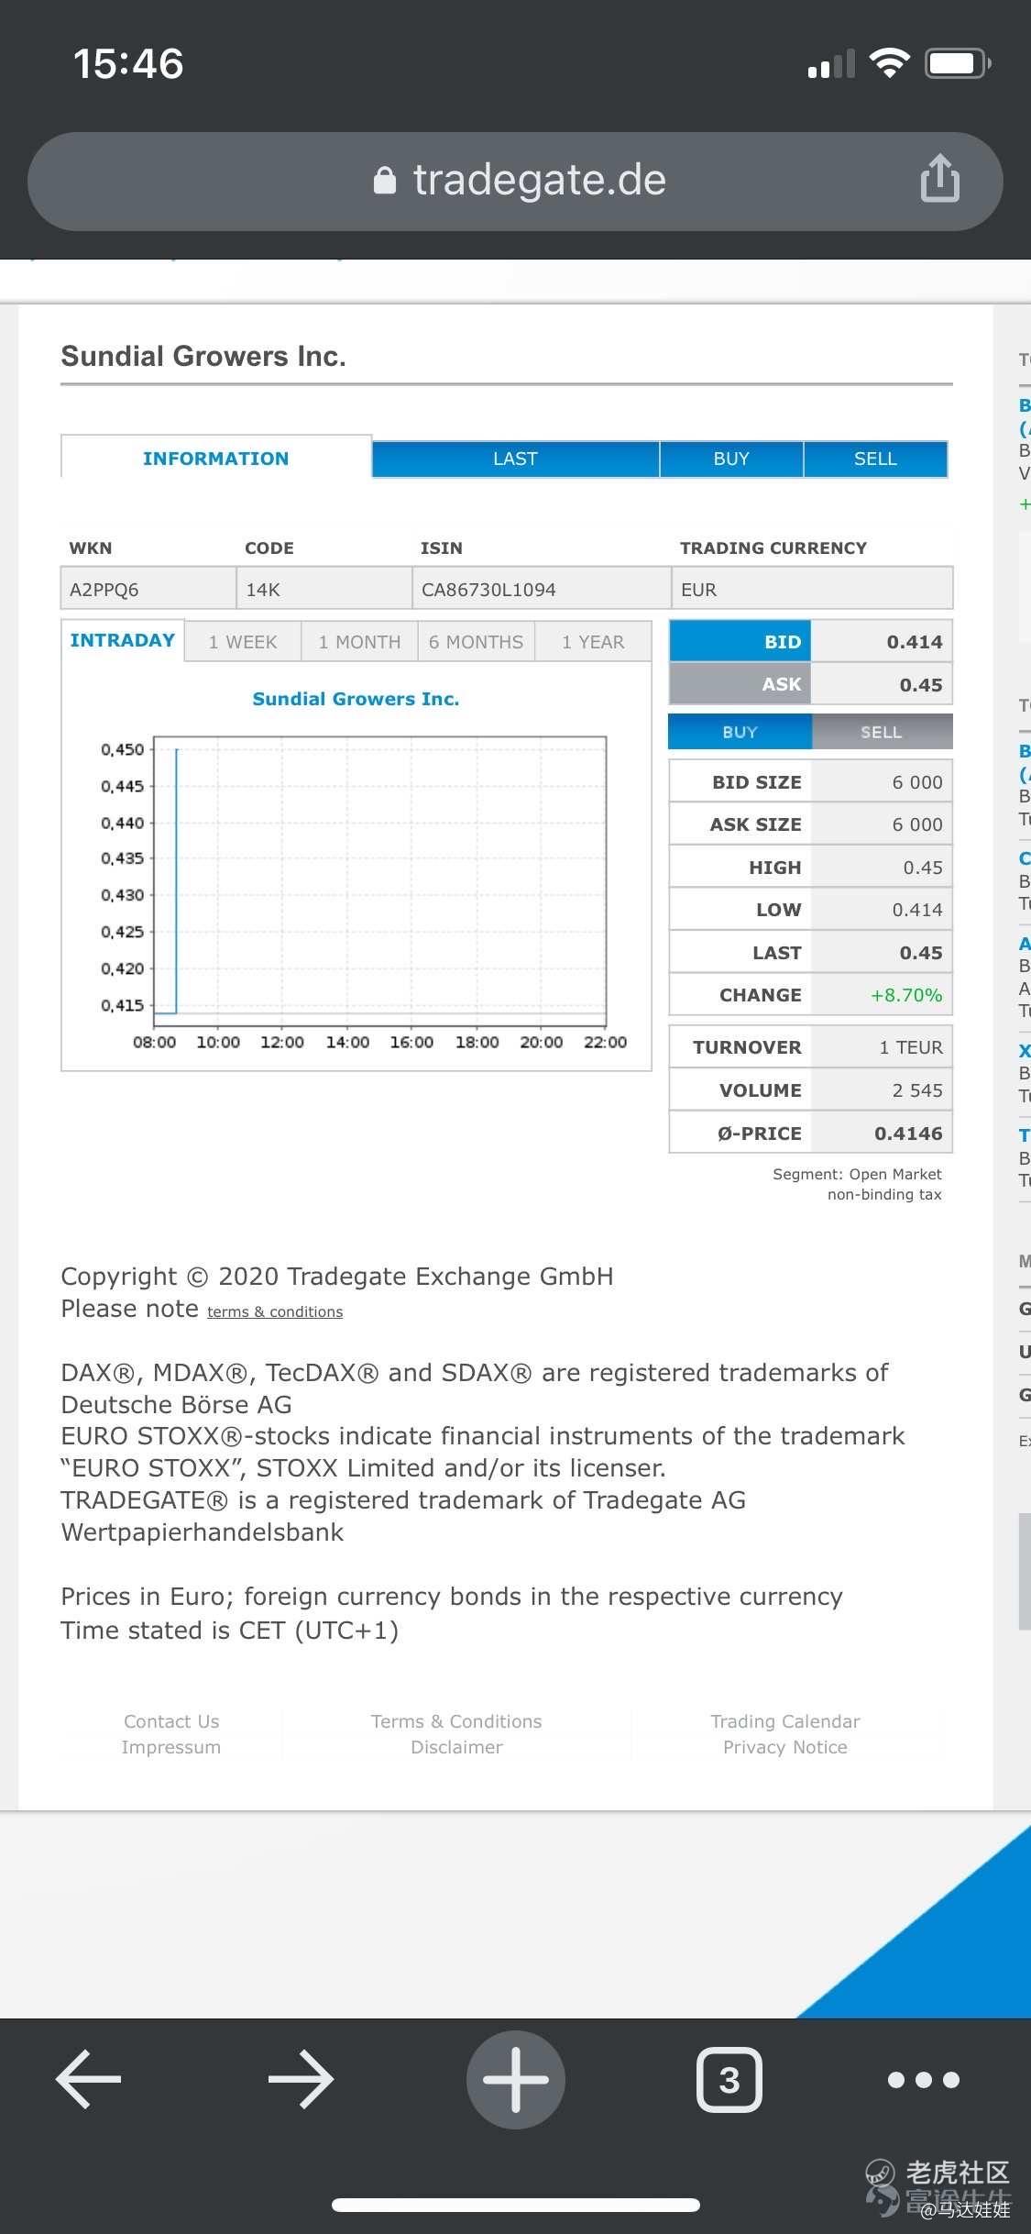This screenshot has width=1031, height=2234.
Task: Open the terms & conditions link
Action: click(275, 1311)
